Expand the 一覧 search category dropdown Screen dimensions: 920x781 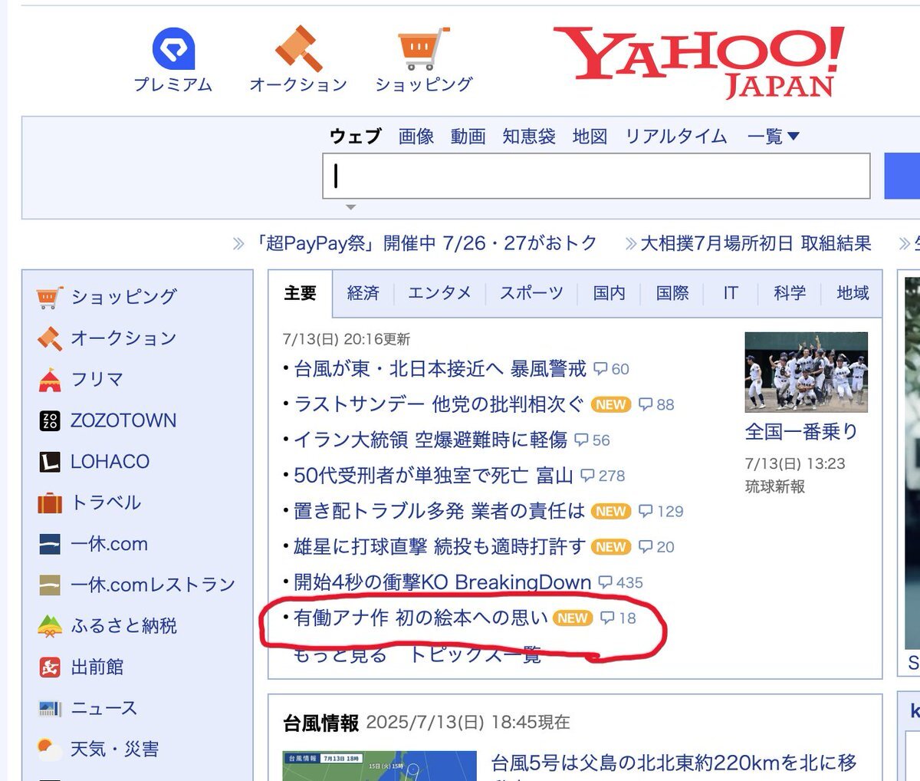773,137
